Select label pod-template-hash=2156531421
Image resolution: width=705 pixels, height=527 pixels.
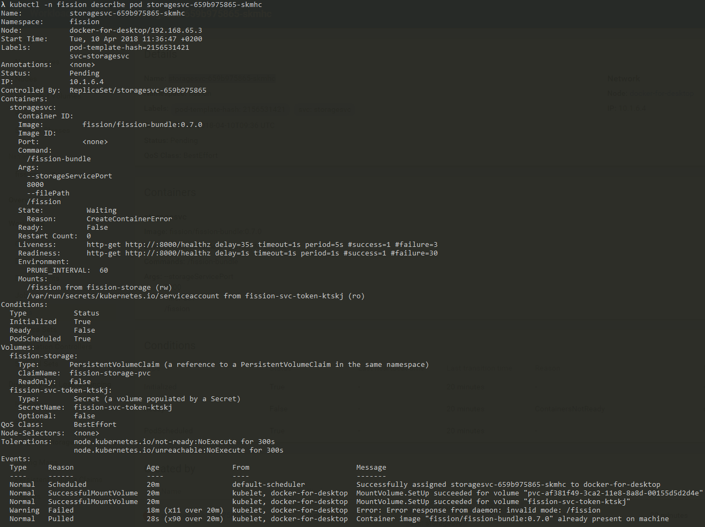[130, 47]
